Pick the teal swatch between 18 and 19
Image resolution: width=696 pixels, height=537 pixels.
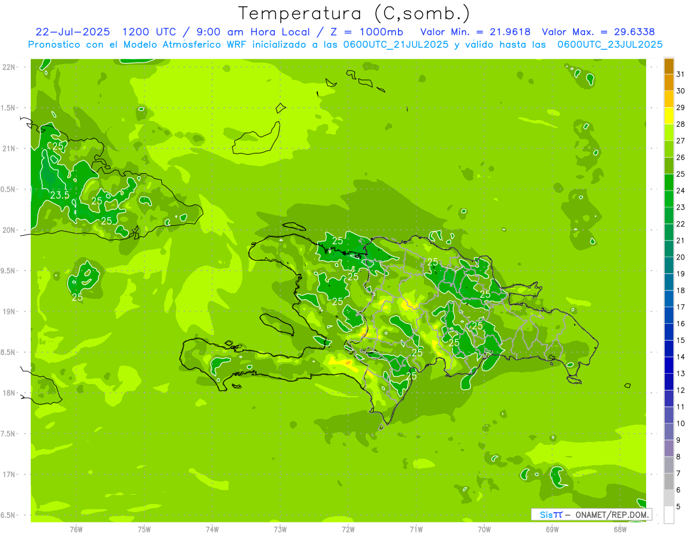(x=669, y=282)
